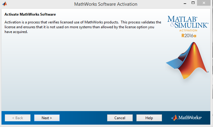
Task: Click the MathWorks Software Activation title text
Action: (x=106, y=4)
